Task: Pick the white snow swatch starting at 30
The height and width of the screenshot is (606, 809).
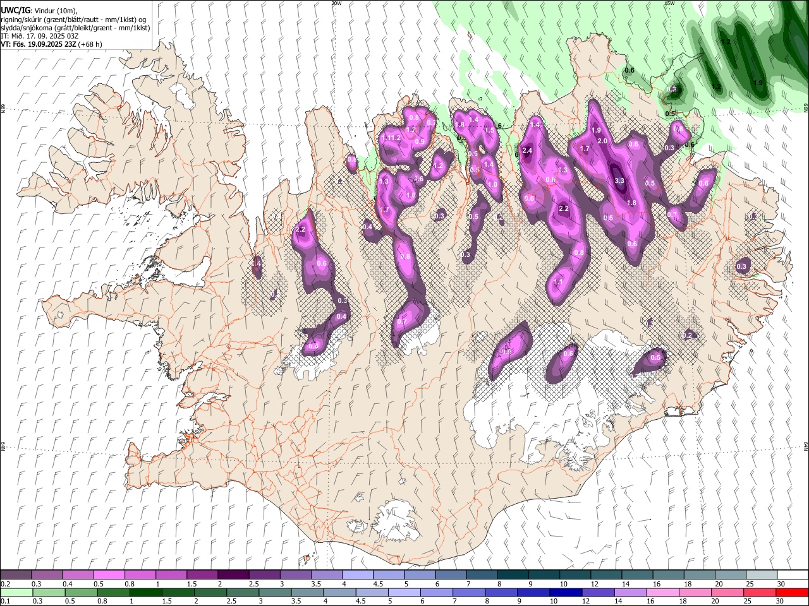Action: (793, 575)
